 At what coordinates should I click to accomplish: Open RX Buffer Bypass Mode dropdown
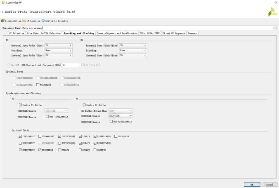coord(121,111)
